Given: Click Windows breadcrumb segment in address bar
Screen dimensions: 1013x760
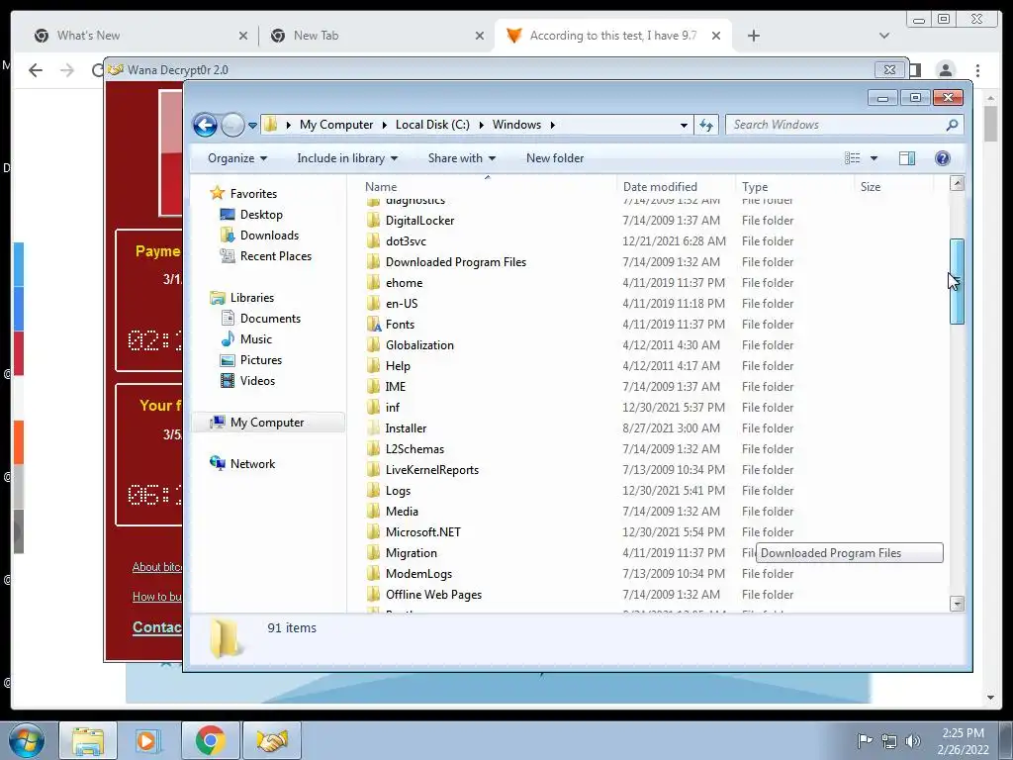Looking at the screenshot, I should point(516,125).
